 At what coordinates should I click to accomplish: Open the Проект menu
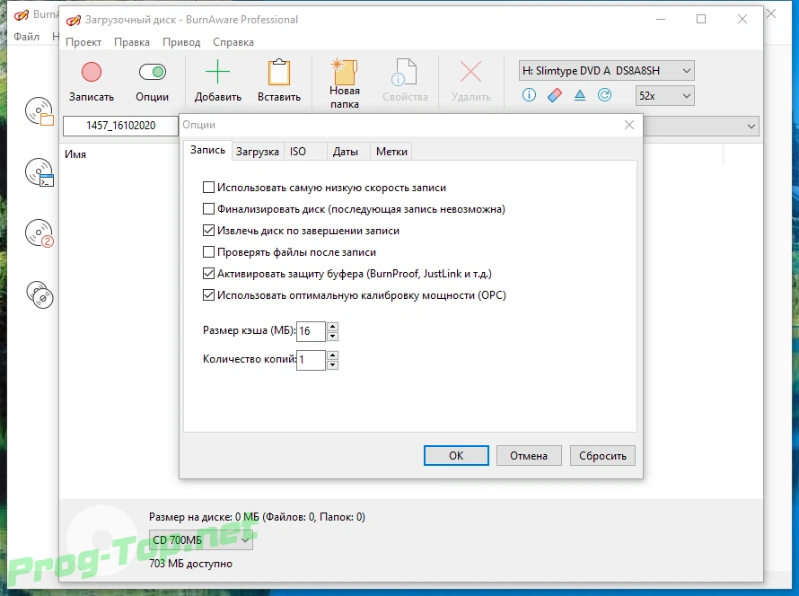click(x=83, y=42)
